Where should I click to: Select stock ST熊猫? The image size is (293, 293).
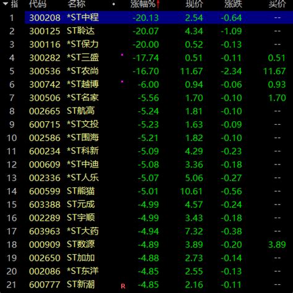coord(80,191)
